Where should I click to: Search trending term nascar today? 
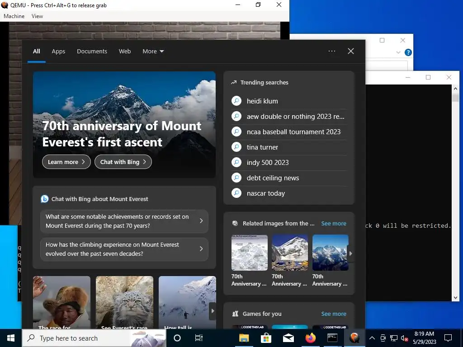tap(266, 193)
